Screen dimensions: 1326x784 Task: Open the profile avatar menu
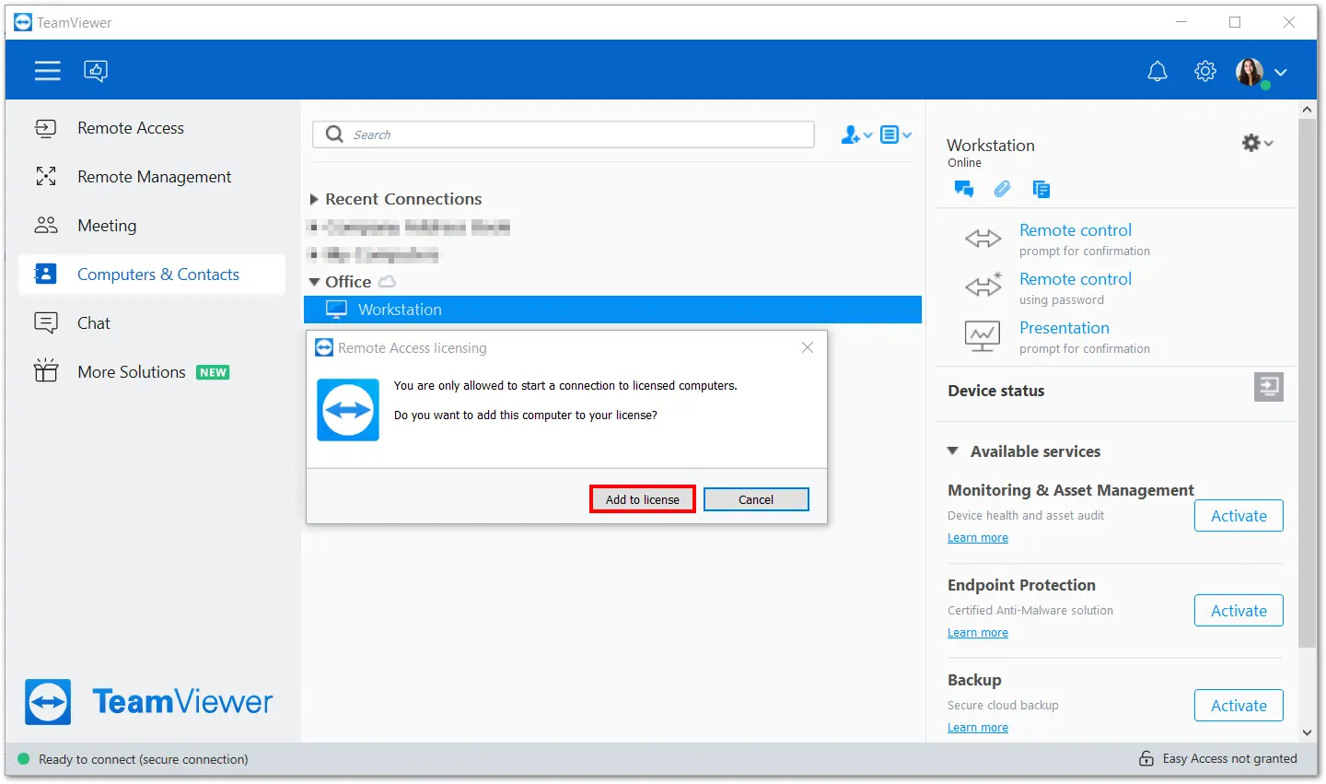click(x=1250, y=71)
